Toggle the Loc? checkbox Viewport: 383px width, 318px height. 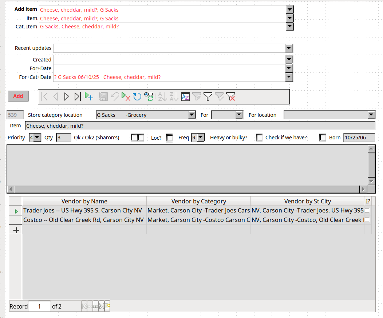tap(169, 138)
